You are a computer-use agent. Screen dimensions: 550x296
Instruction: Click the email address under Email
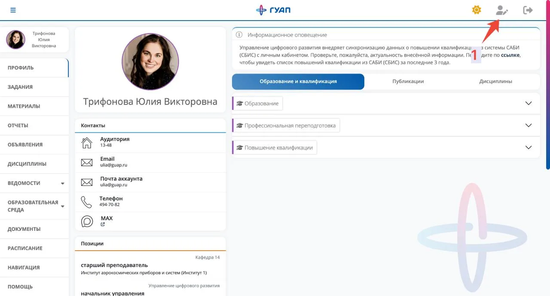point(114,165)
